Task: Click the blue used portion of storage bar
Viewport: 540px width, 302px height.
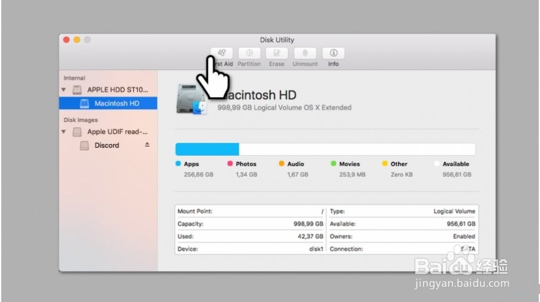Action: click(207, 149)
